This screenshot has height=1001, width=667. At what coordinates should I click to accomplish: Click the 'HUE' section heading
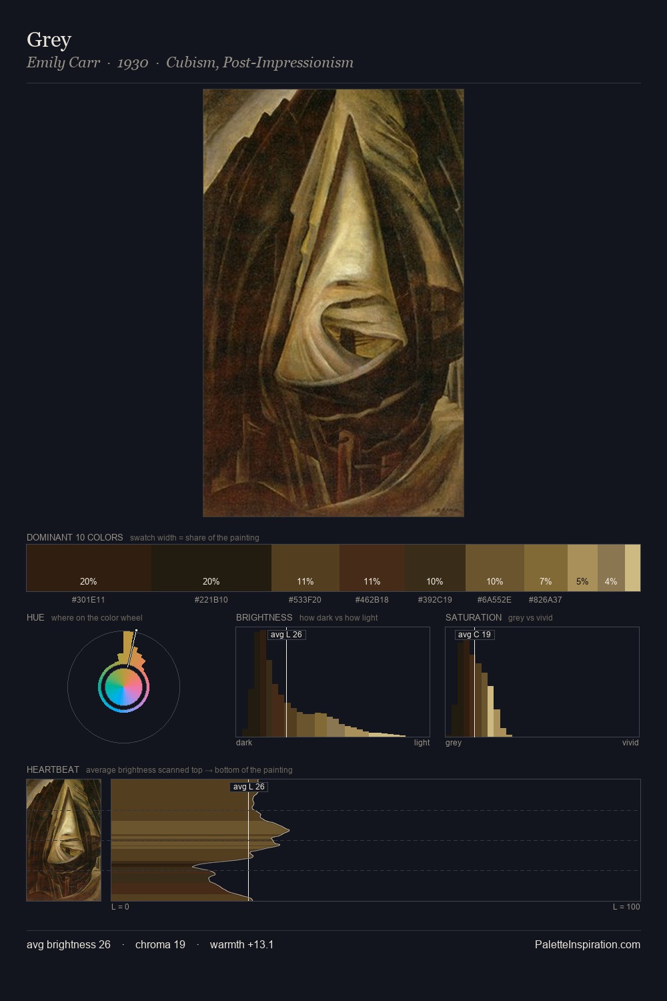click(35, 617)
